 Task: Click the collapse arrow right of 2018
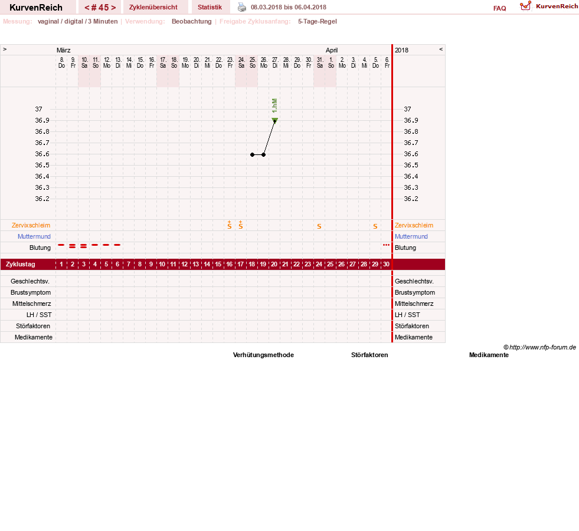[440, 50]
